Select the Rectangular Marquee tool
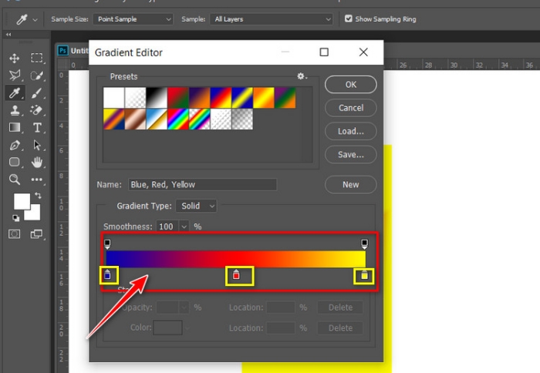540x373 pixels. (37, 58)
